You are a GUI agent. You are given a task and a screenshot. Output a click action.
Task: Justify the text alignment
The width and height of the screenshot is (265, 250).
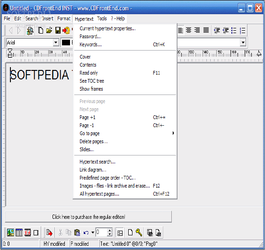pyautogui.click(x=206, y=30)
